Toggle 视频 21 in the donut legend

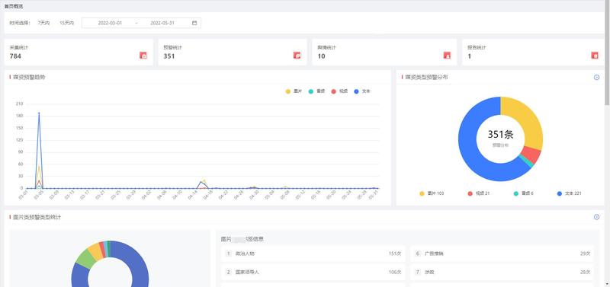coord(479,193)
